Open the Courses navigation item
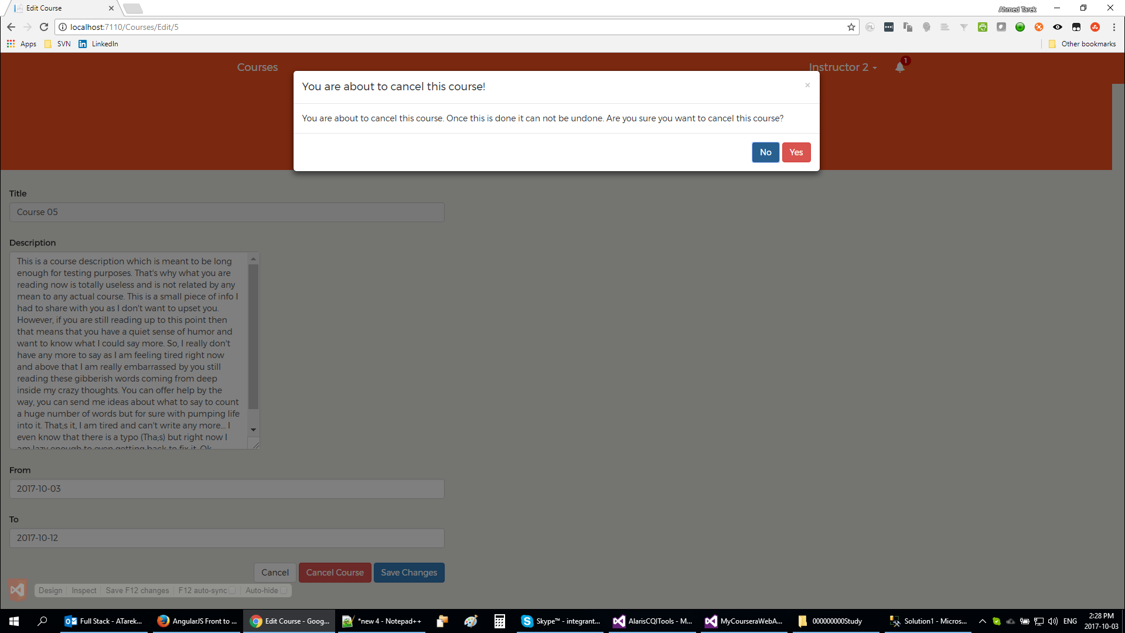Viewport: 1125px width, 633px height. tap(257, 67)
